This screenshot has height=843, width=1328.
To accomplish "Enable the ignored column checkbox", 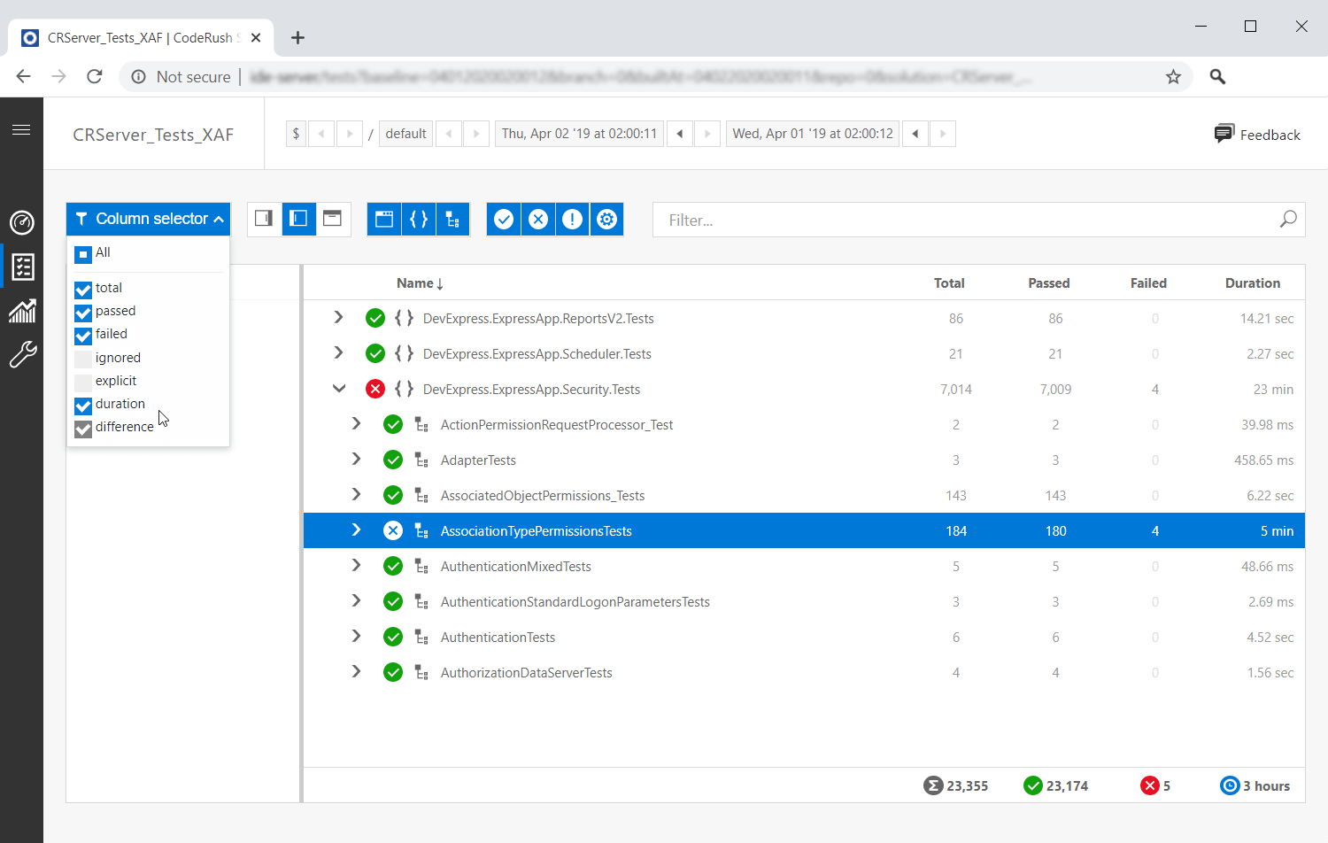I will click(x=82, y=358).
